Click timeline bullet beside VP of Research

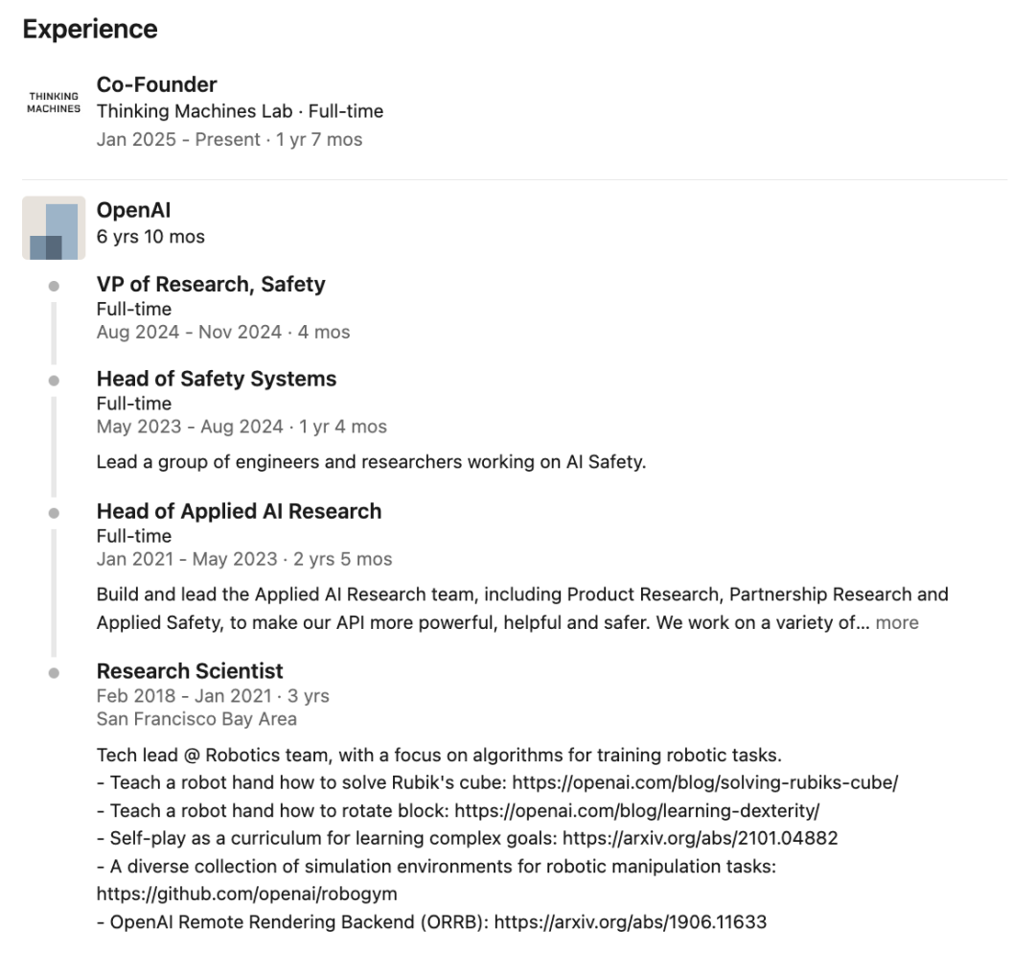point(54,286)
